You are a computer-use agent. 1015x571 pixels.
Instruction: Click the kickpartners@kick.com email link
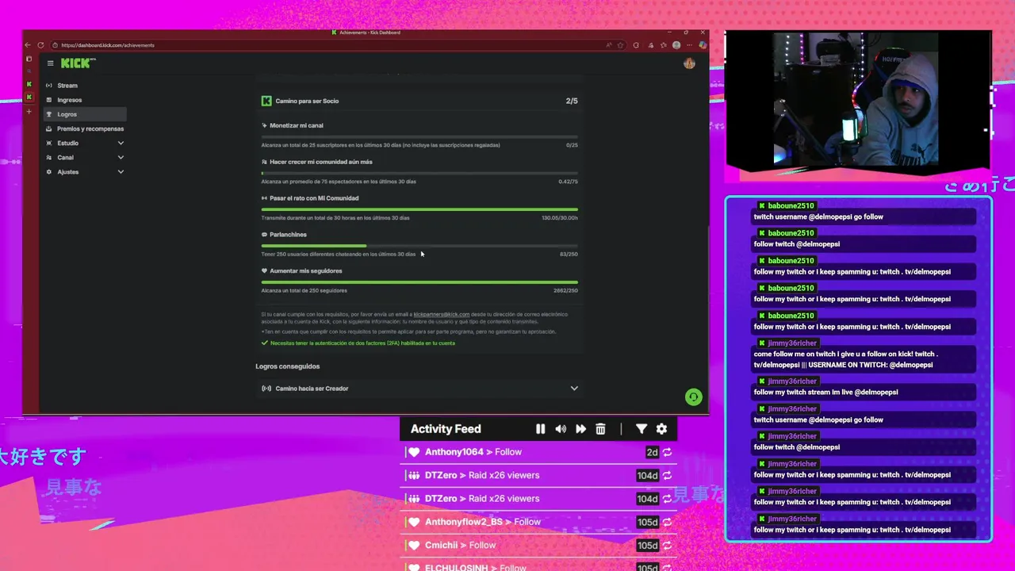[x=441, y=314]
